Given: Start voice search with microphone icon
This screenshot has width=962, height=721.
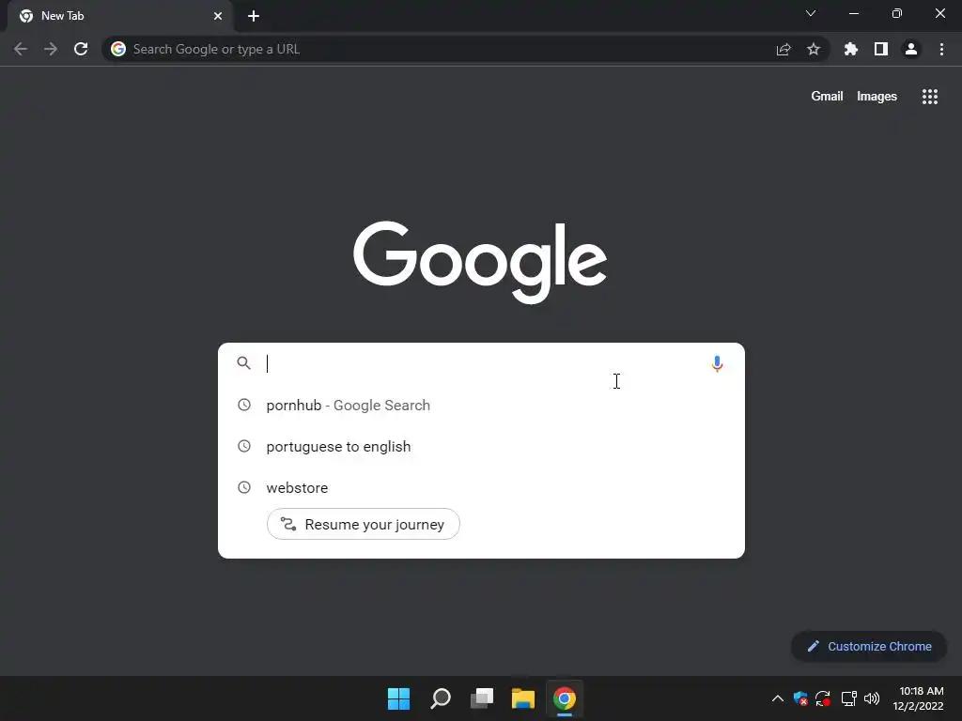Looking at the screenshot, I should [717, 363].
